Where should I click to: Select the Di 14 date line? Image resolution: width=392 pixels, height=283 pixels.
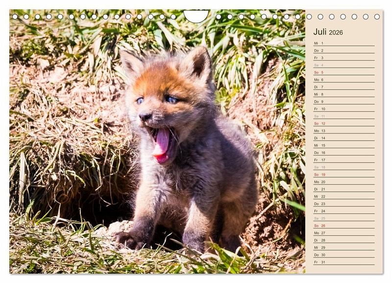tap(343, 138)
